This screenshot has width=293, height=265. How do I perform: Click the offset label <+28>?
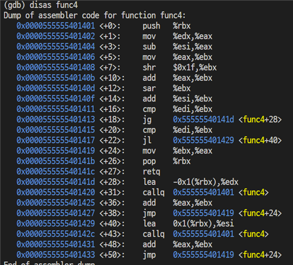(x=112, y=182)
